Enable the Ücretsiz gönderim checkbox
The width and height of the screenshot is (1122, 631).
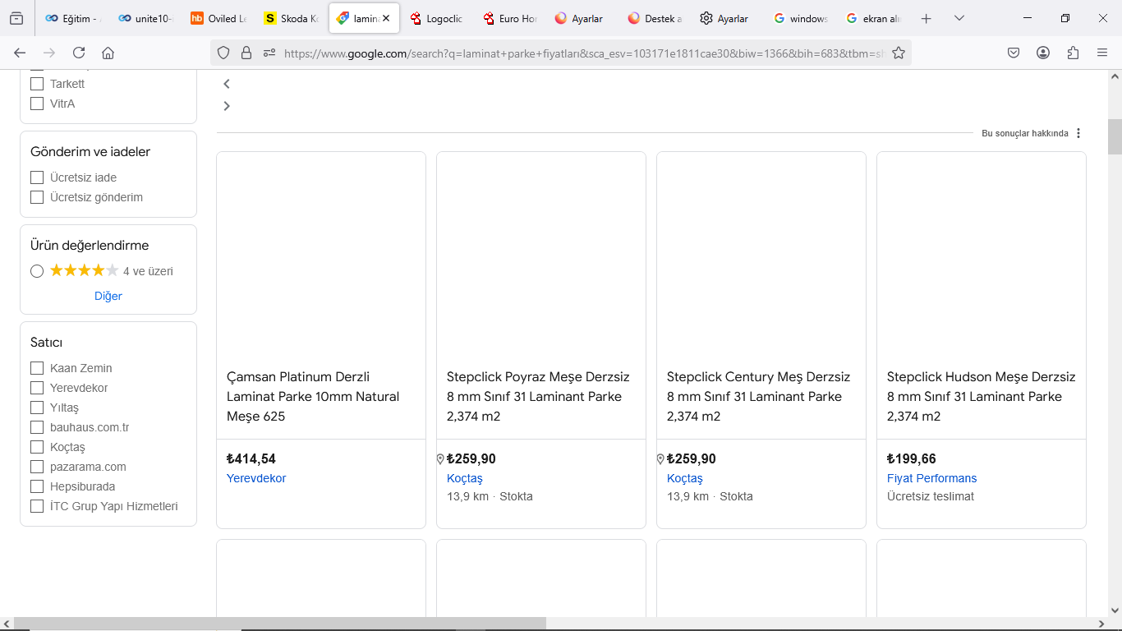coord(37,197)
